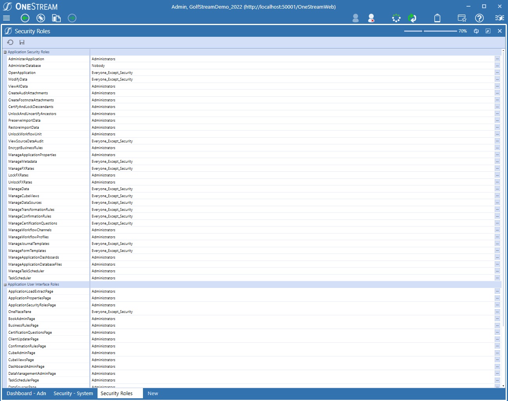Click the green back navigation arrow

[25, 18]
